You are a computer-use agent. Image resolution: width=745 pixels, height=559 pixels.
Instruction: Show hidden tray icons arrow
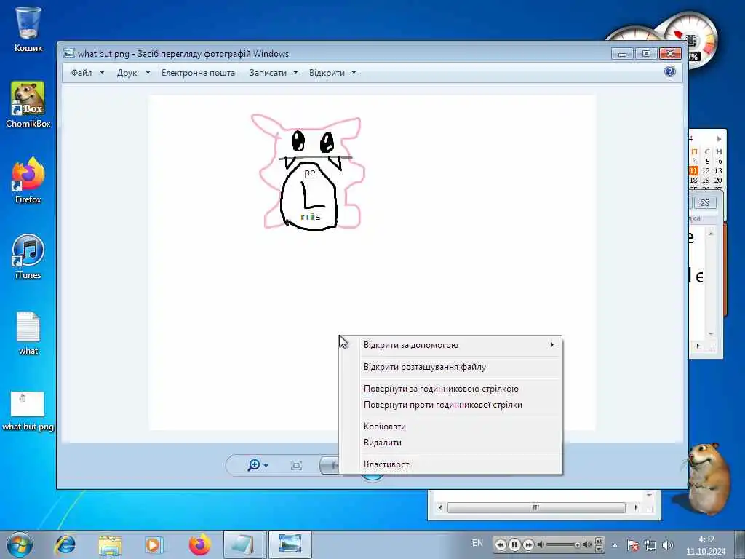615,545
